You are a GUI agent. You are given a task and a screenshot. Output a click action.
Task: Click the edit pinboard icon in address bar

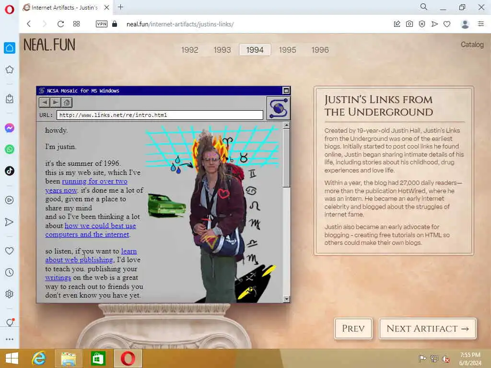pyautogui.click(x=397, y=24)
